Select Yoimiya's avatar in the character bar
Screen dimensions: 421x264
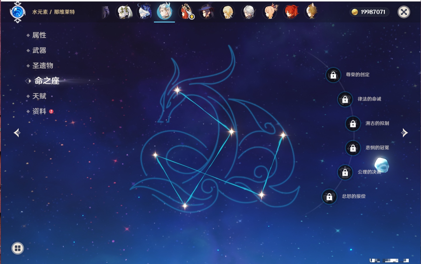click(x=270, y=12)
